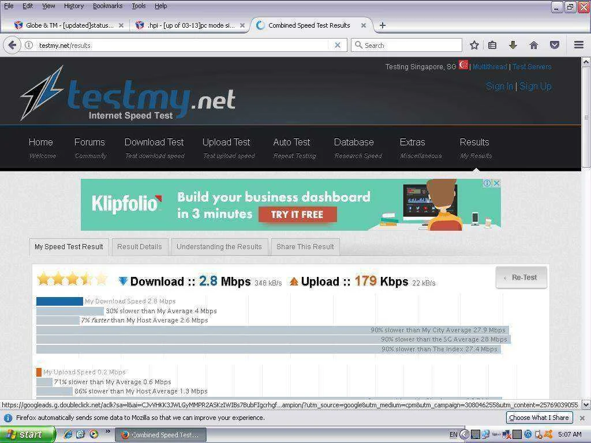Click the info icon in notification bar

tap(8, 418)
